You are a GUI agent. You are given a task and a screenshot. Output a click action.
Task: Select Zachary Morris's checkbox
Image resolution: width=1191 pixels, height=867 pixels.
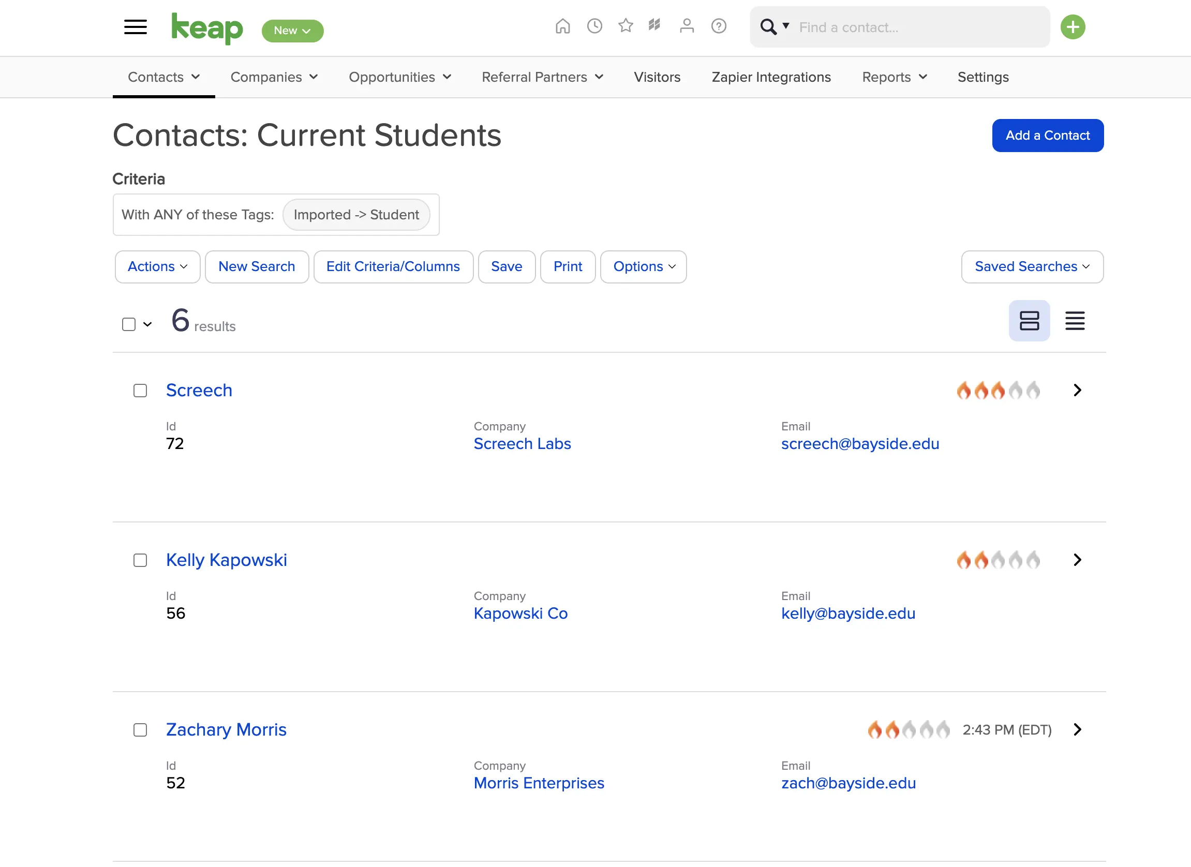click(x=140, y=730)
